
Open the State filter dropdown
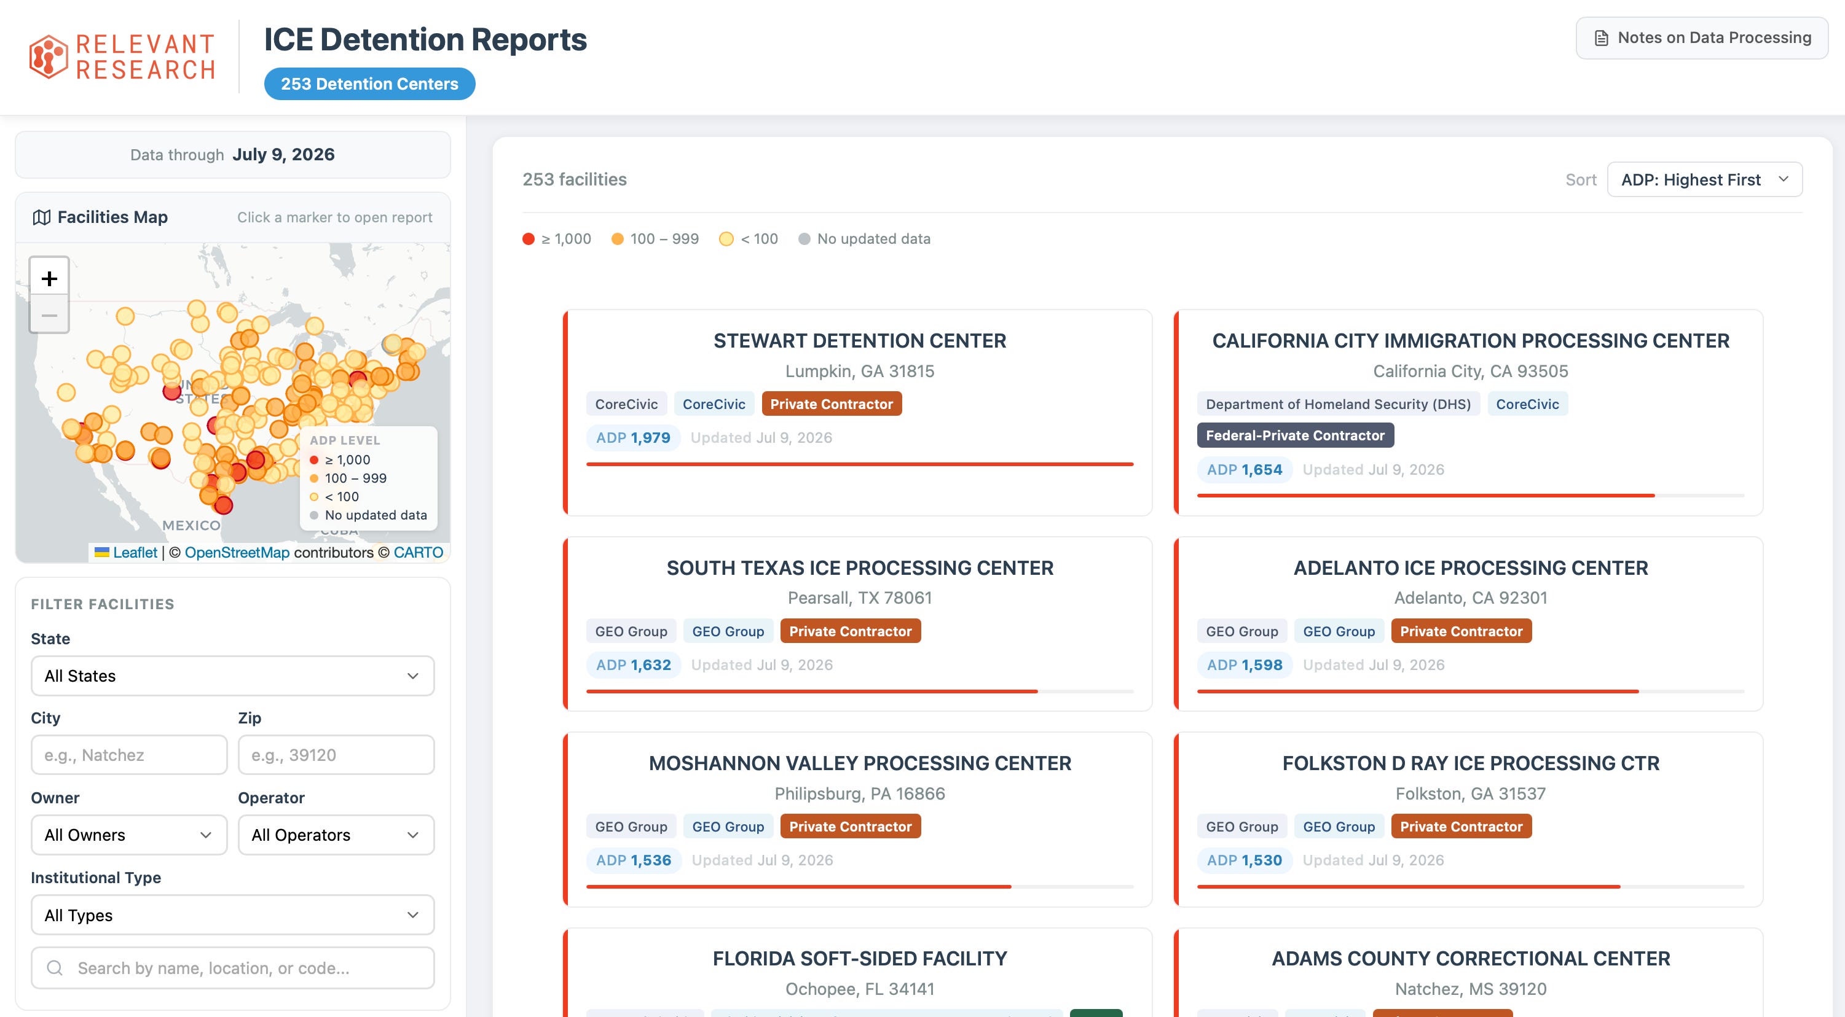click(x=233, y=676)
